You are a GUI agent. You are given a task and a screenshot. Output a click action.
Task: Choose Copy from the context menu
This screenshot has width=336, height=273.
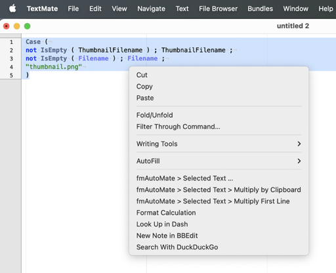(x=219, y=87)
